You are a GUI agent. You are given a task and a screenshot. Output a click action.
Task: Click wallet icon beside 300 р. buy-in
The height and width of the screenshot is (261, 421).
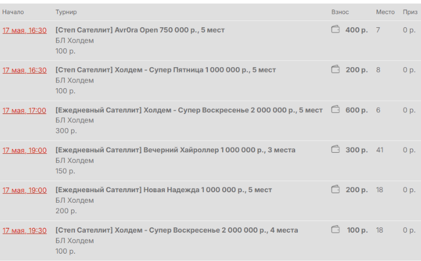click(x=335, y=149)
